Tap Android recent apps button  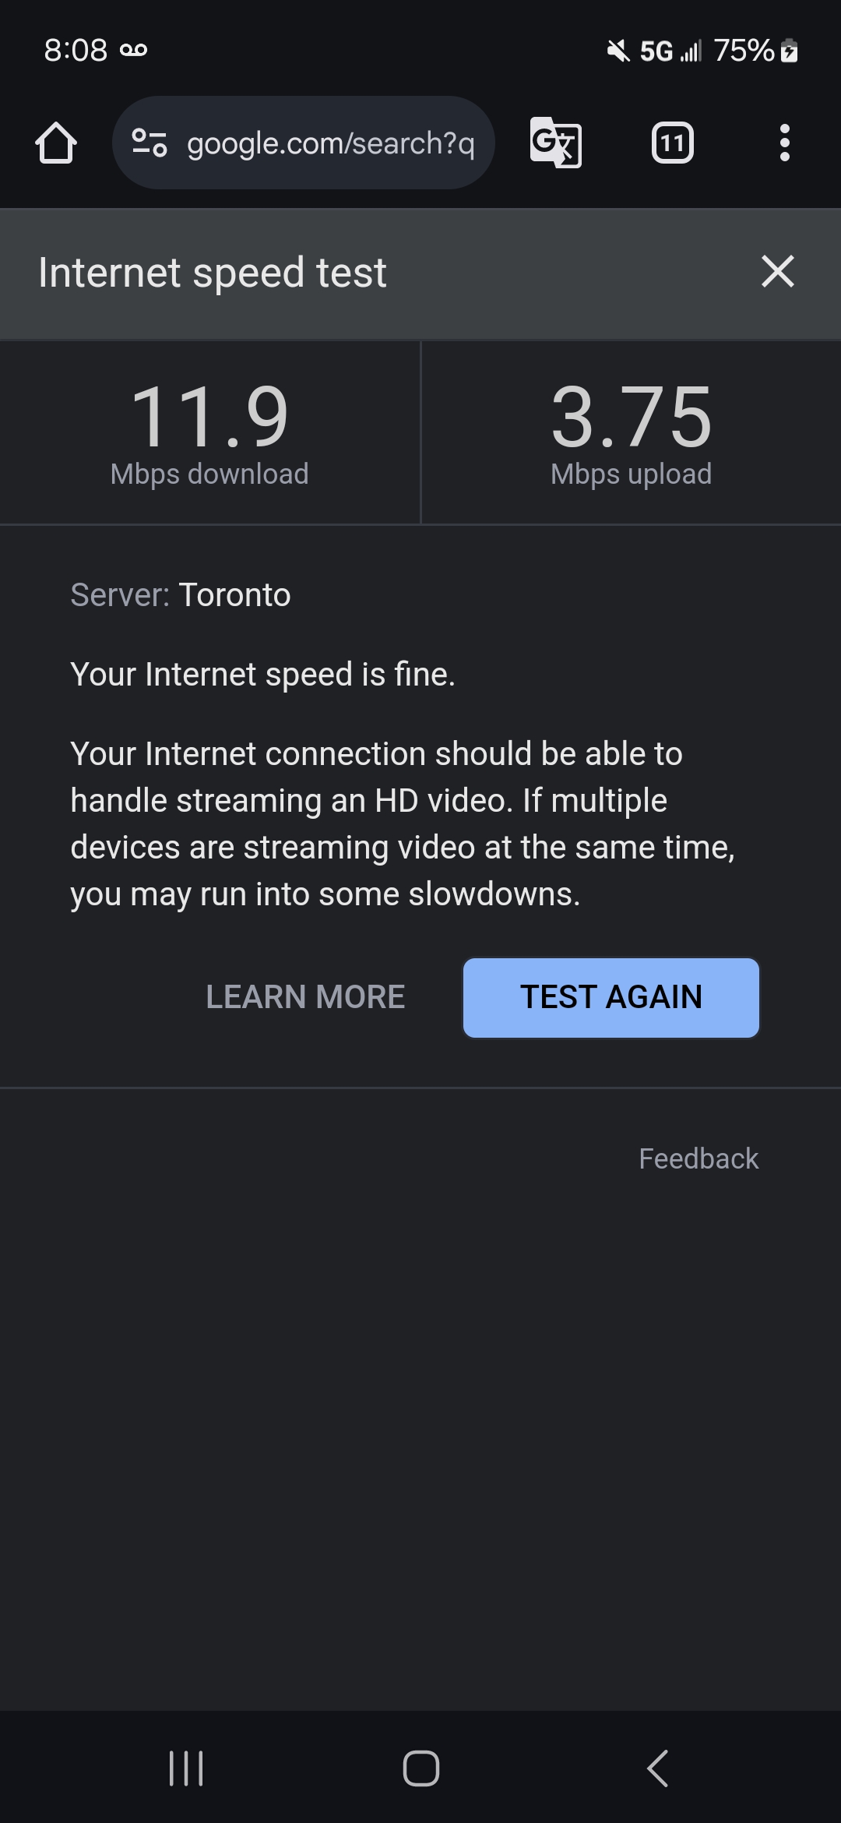186,1768
